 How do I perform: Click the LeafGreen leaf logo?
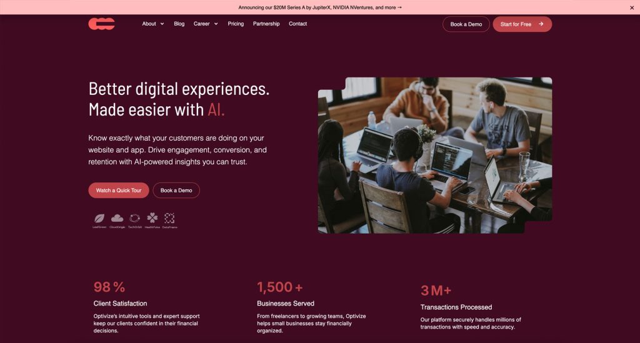point(99,219)
